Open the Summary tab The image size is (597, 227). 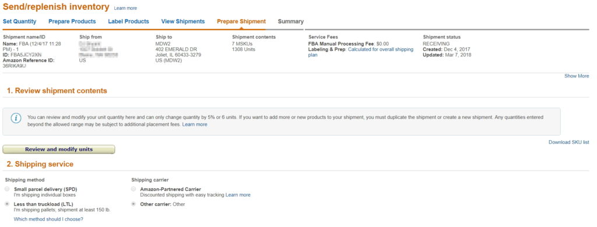290,22
